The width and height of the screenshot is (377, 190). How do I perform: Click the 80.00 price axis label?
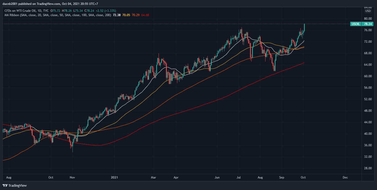(368, 19)
